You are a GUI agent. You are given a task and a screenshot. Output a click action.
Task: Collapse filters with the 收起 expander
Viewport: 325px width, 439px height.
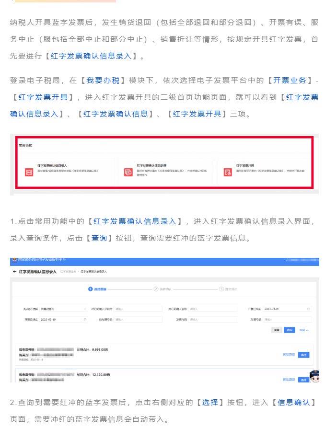pos(304,330)
